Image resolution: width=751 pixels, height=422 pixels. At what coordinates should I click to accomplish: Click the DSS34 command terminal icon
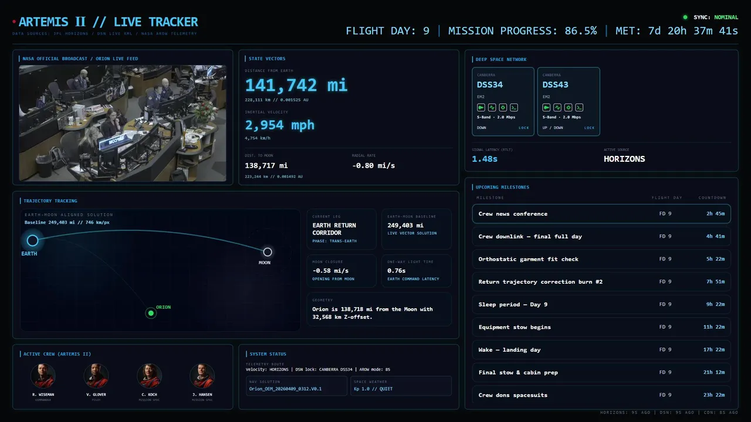click(x=513, y=108)
